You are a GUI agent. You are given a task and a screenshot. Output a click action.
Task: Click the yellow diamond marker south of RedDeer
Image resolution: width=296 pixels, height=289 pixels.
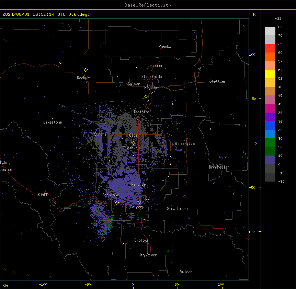pyautogui.click(x=146, y=96)
